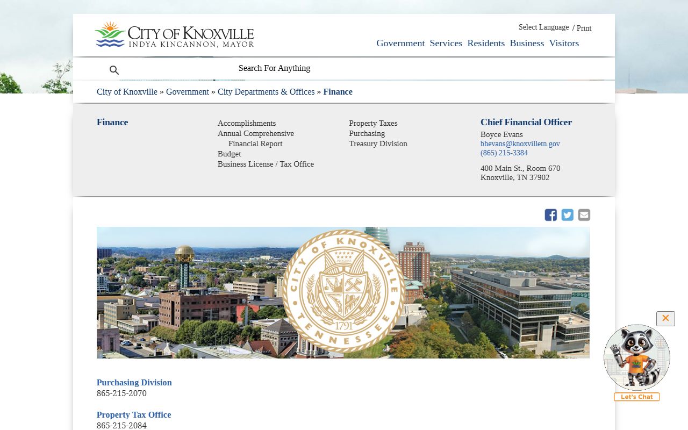This screenshot has height=430, width=688.
Task: Open Business License / Tax Office
Action: [x=266, y=164]
